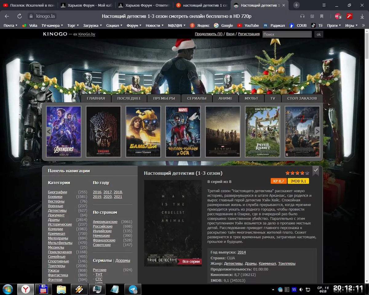Reload the page with the refresh icon
This screenshot has height=295, width=369.
click(x=19, y=16)
